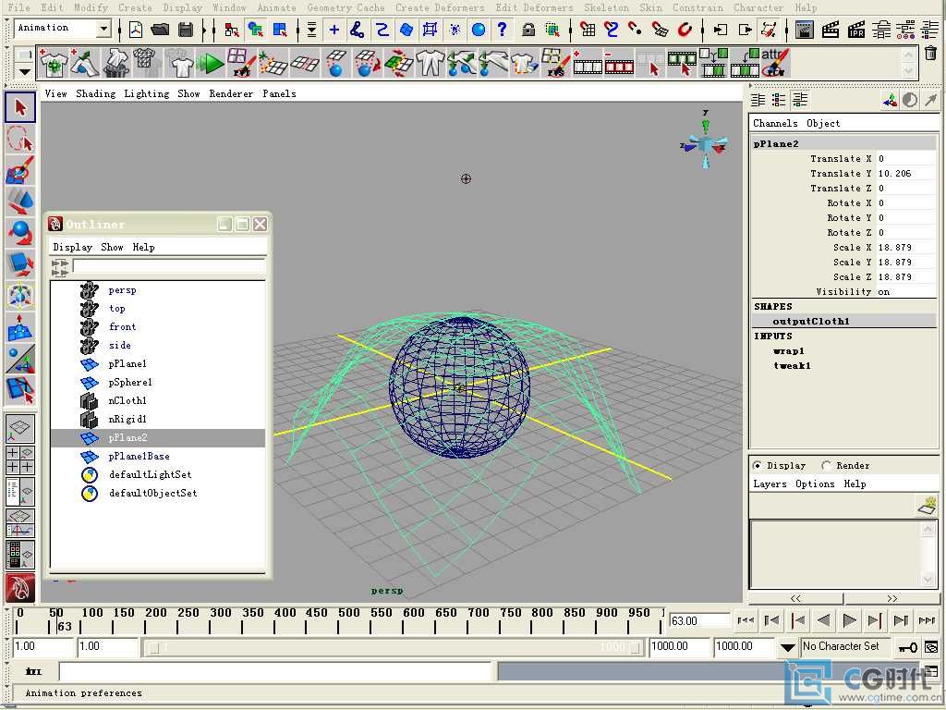The width and height of the screenshot is (946, 710).
Task: Choose the Rotate tool sphere icon
Action: [20, 233]
